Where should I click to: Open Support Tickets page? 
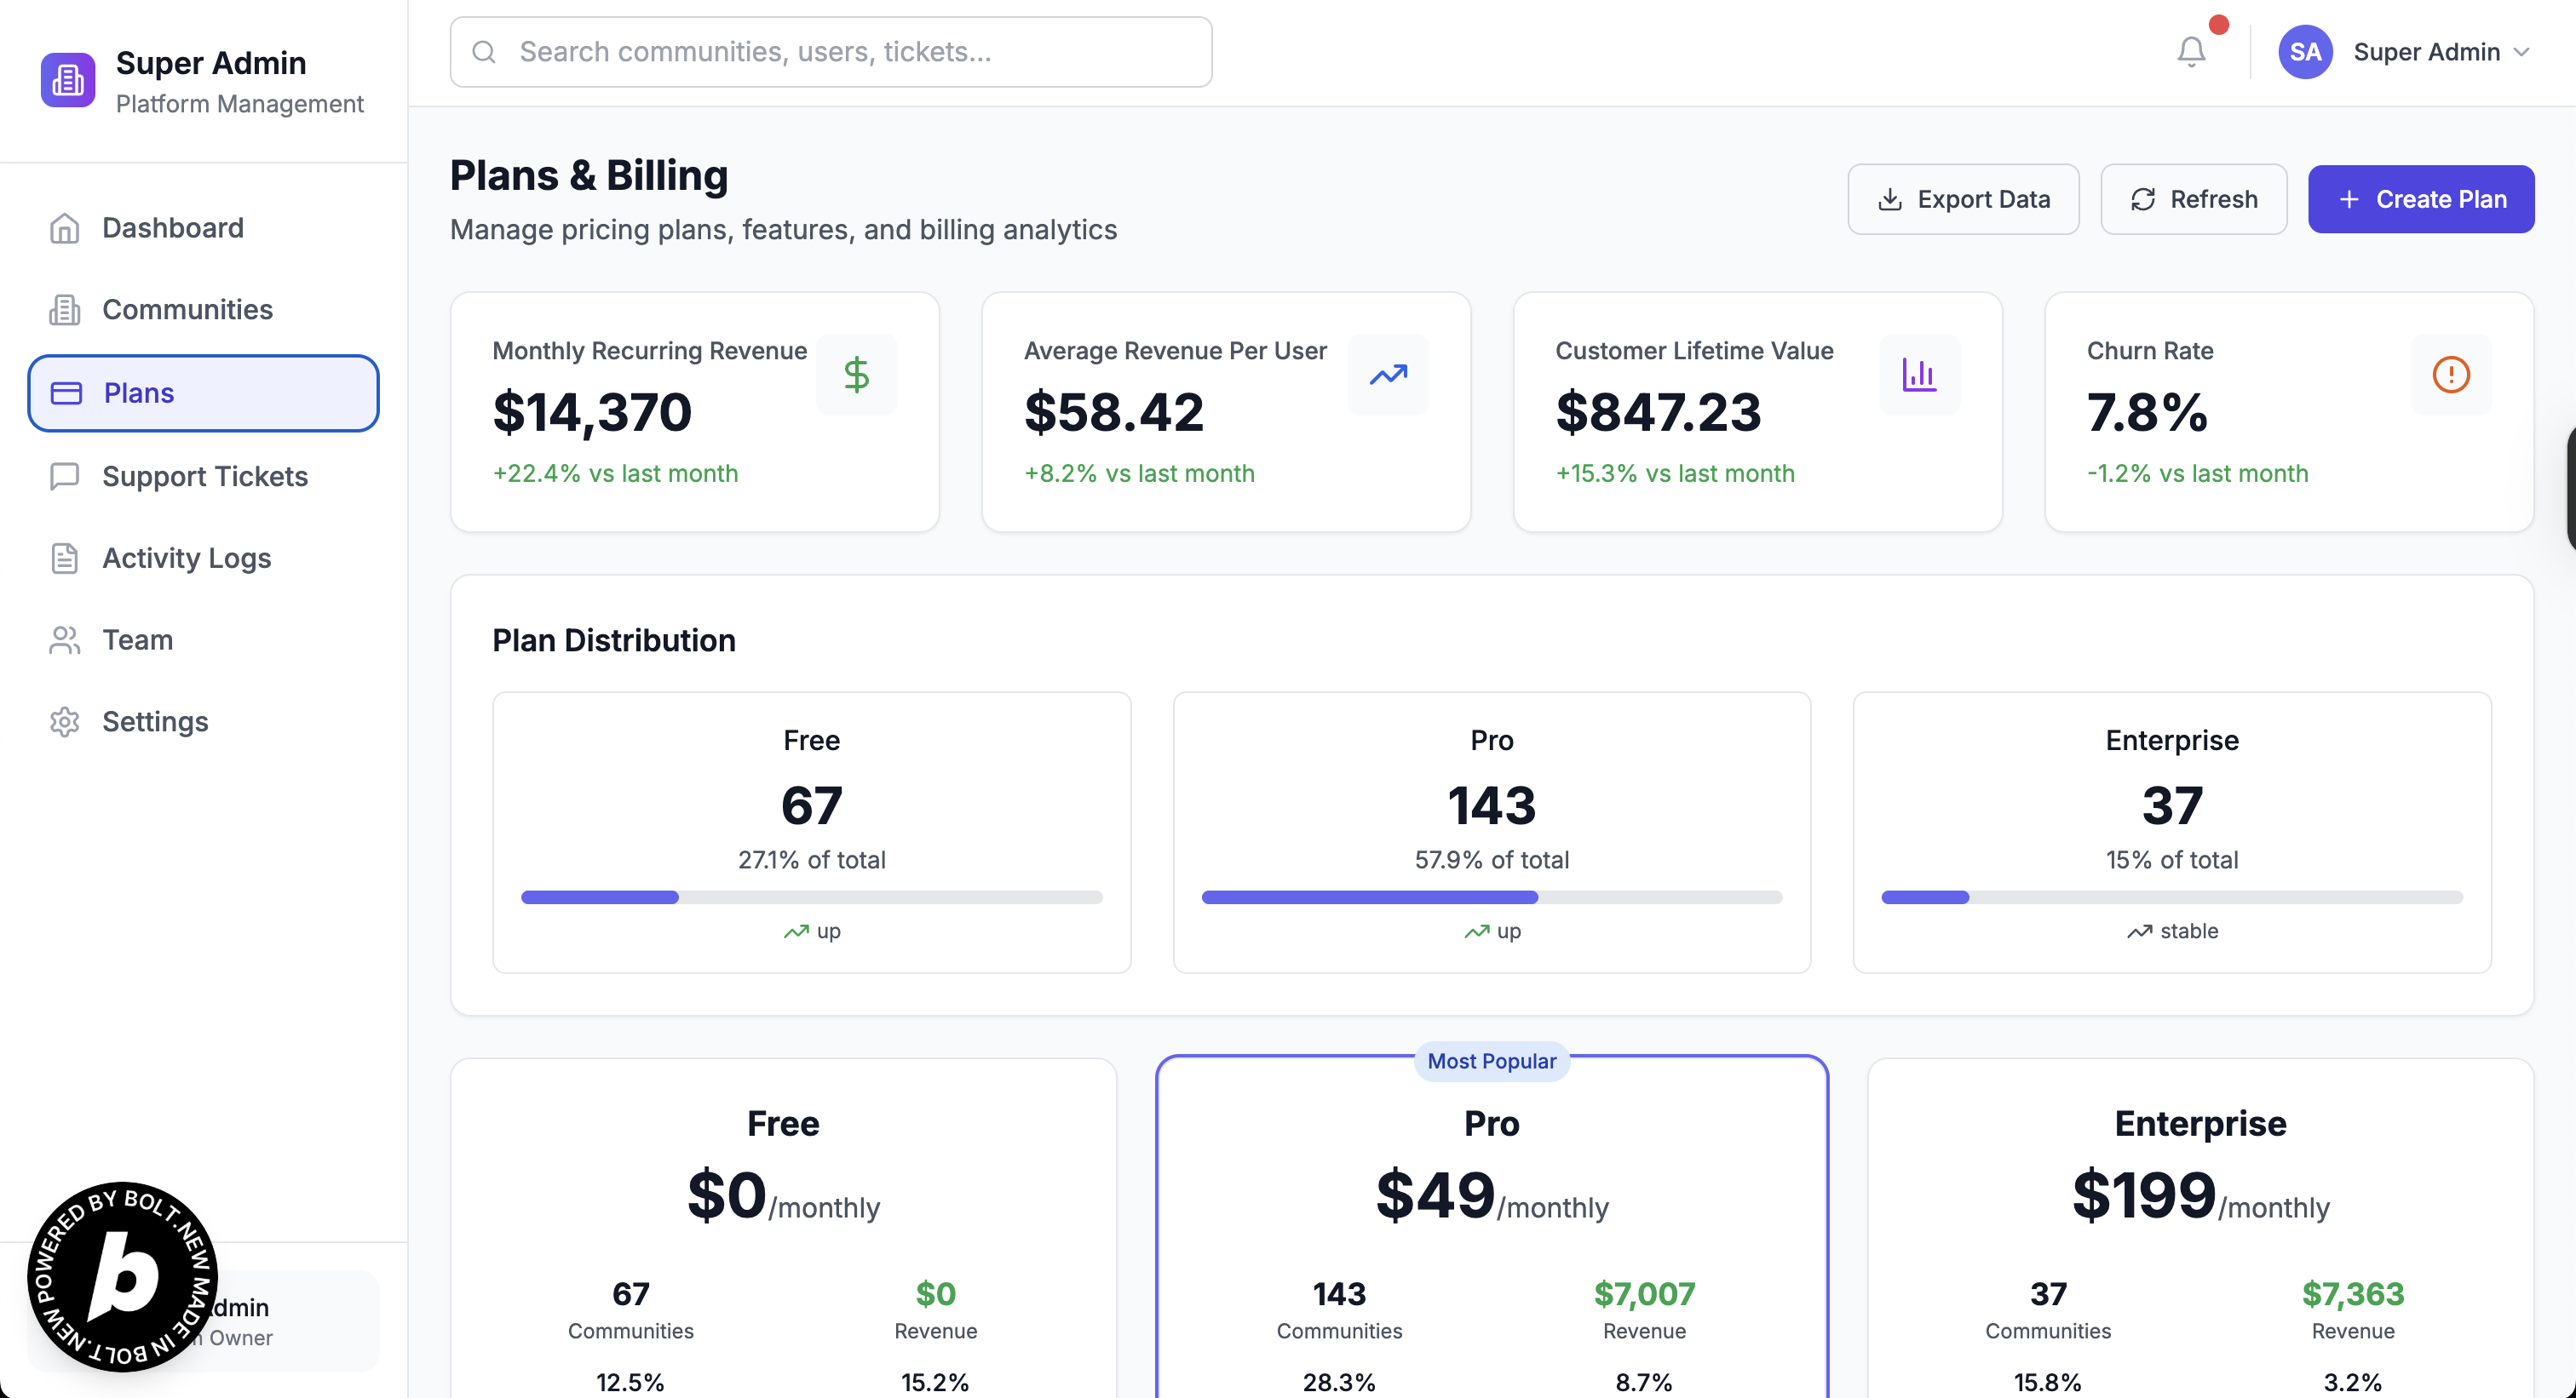click(x=204, y=477)
